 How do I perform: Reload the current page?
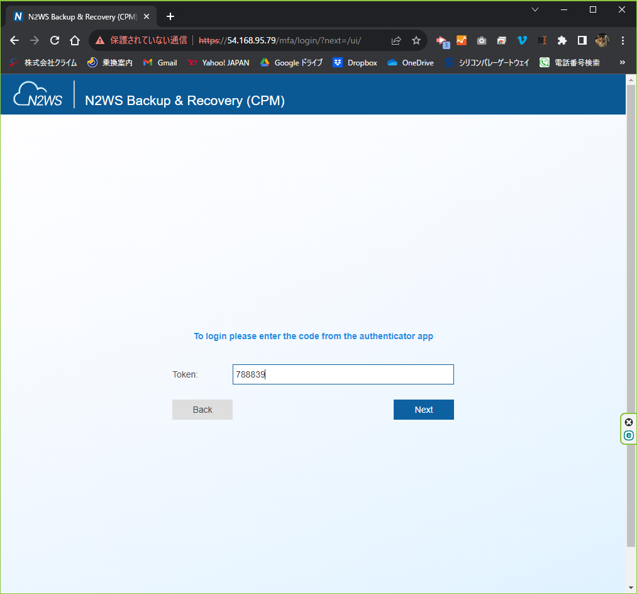[x=55, y=40]
